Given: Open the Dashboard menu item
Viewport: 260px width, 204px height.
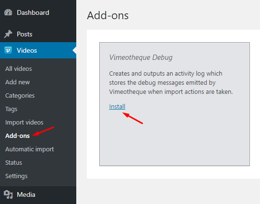Looking at the screenshot, I should click(33, 12).
